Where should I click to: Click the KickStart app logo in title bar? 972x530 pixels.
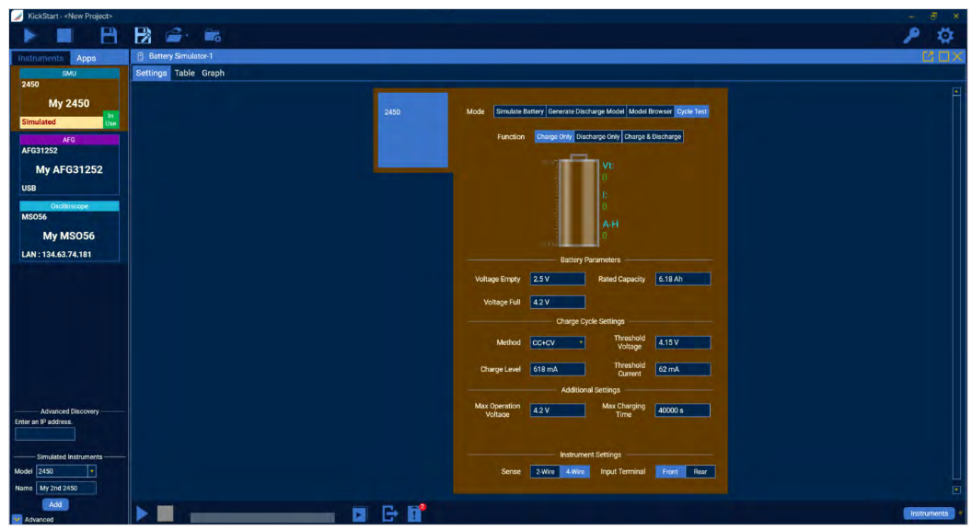click(17, 16)
